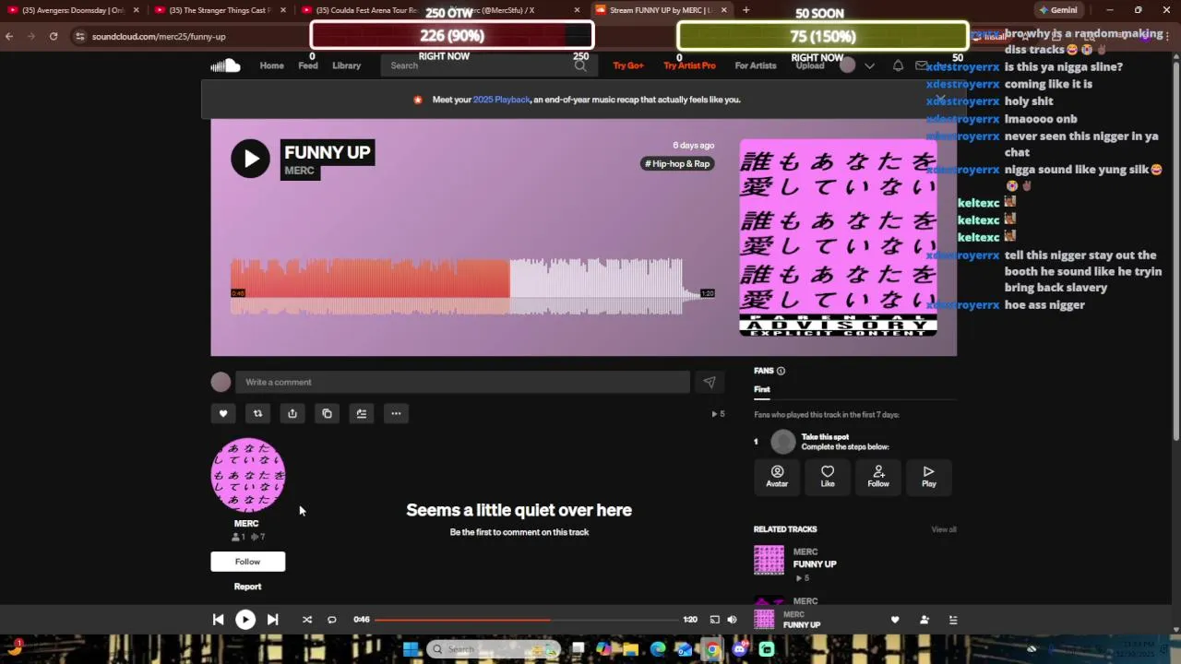Switch to The Stranger Things Cast tab
This screenshot has width=1181, height=664.
pos(221,10)
